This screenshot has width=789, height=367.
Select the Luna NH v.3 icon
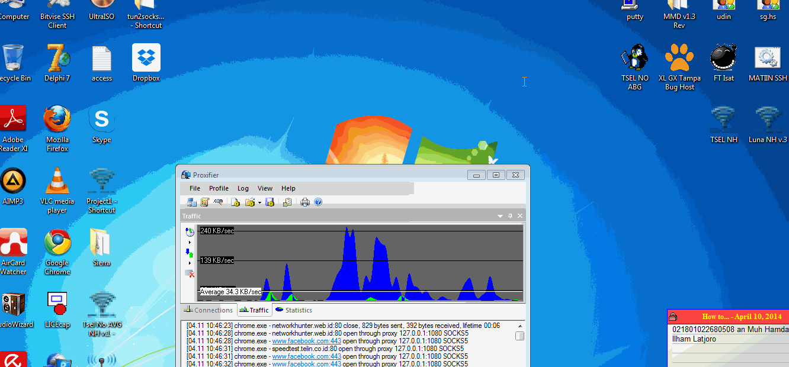click(x=768, y=124)
